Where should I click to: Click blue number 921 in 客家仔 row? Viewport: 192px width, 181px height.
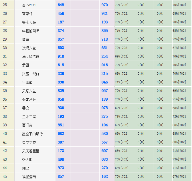pyautogui.click(x=104, y=13)
